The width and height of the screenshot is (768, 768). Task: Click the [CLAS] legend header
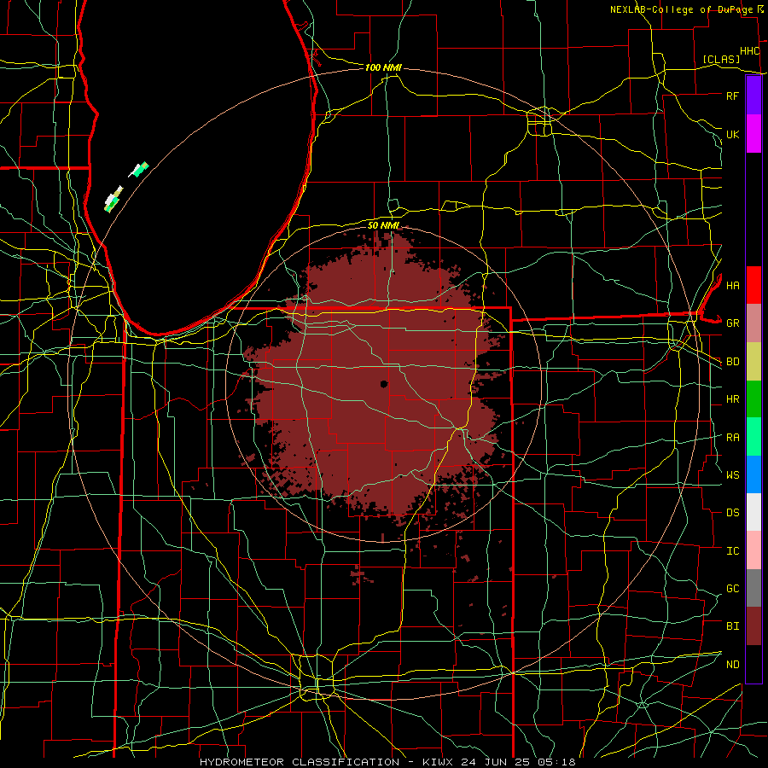point(721,59)
